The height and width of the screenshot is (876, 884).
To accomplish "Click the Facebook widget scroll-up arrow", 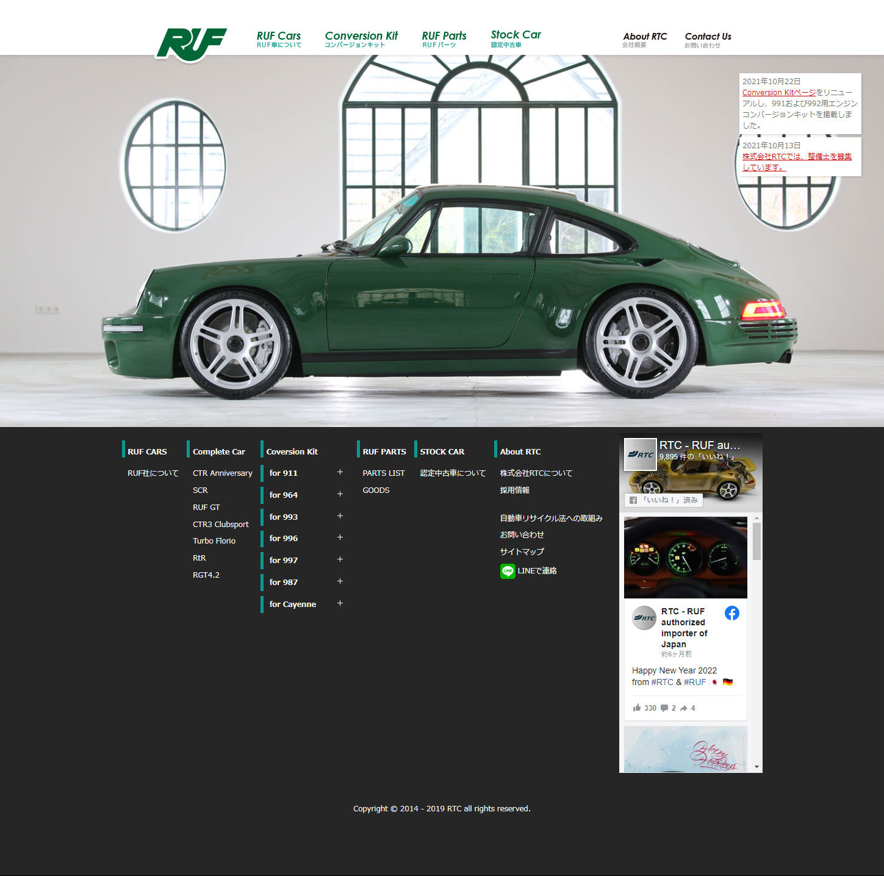I will (x=757, y=518).
